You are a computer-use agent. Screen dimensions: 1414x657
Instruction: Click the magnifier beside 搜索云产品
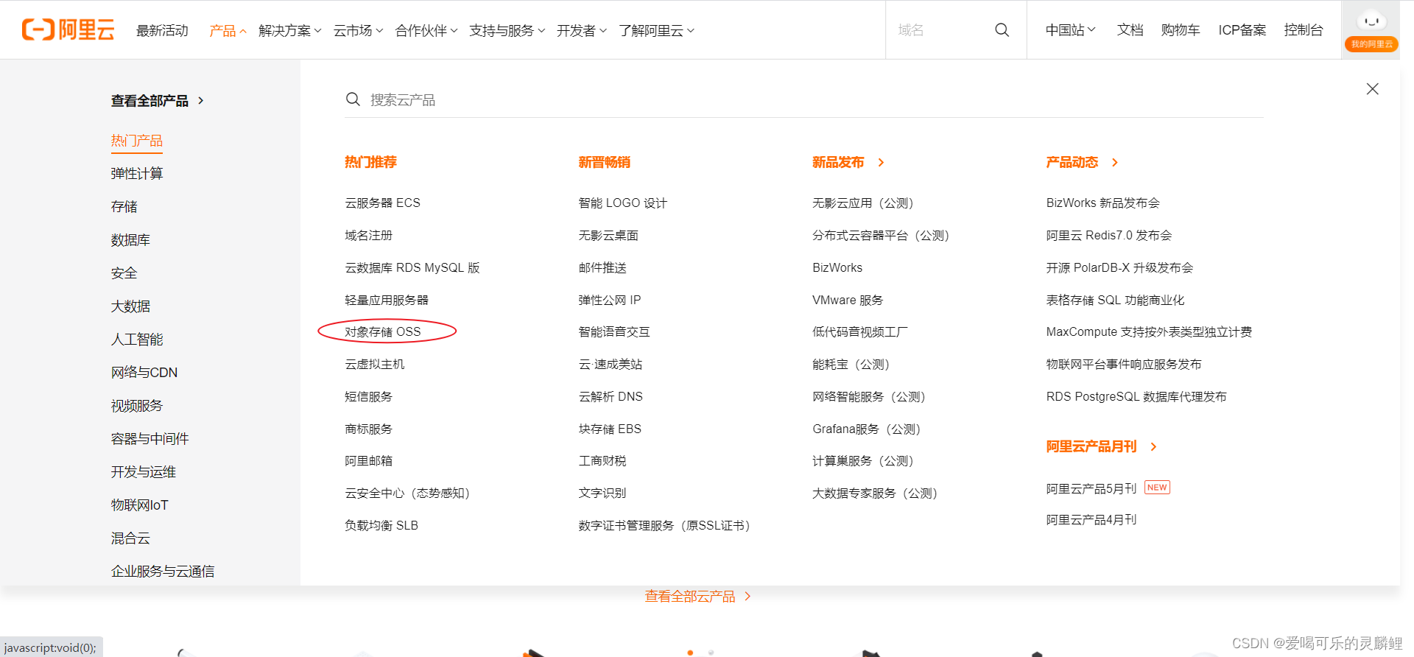click(x=353, y=99)
